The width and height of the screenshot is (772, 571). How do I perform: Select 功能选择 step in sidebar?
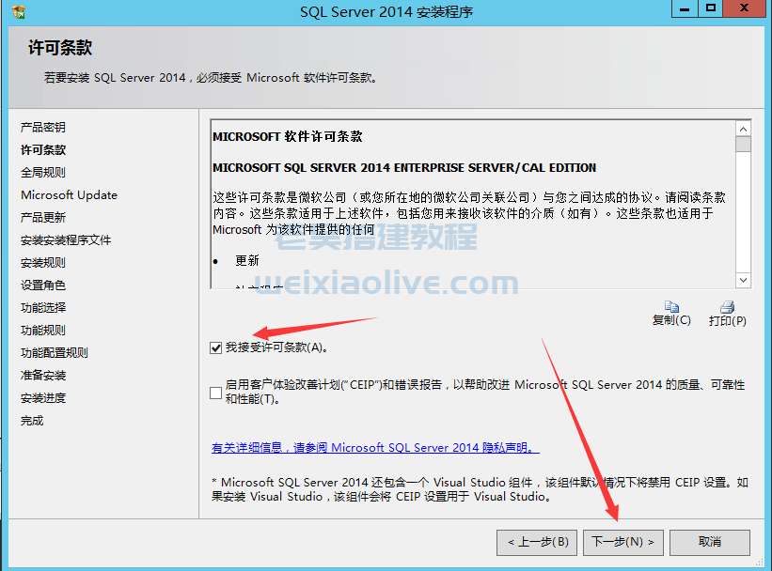[x=43, y=307]
